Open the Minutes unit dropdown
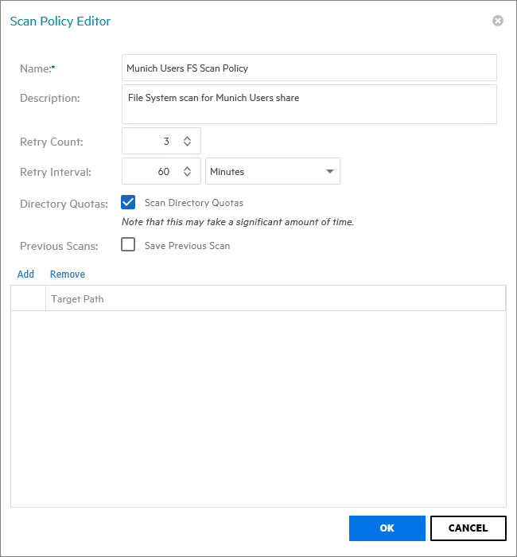The width and height of the screenshot is (517, 557). (273, 172)
